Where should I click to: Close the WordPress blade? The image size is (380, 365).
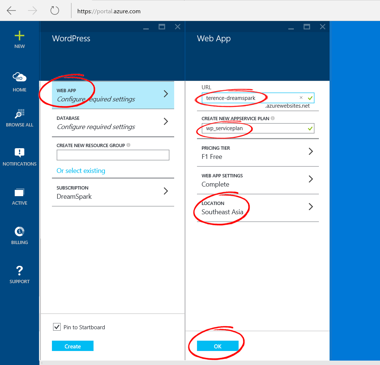click(x=177, y=27)
